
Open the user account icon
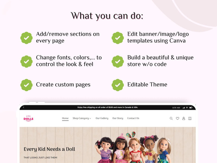point(184,118)
